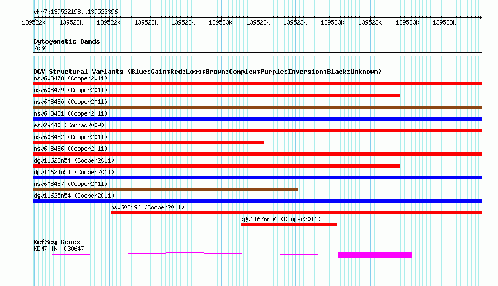This screenshot has height=286, width=498.
Task: Select the red bar for esv29440
Action: coord(257,131)
